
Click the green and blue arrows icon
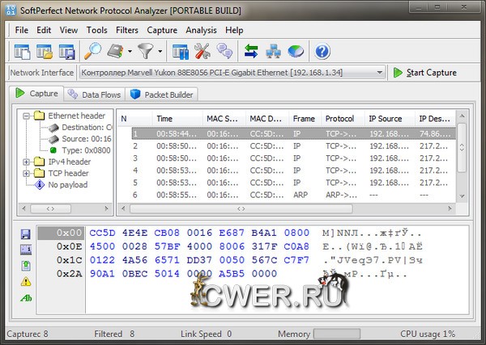tap(251, 52)
